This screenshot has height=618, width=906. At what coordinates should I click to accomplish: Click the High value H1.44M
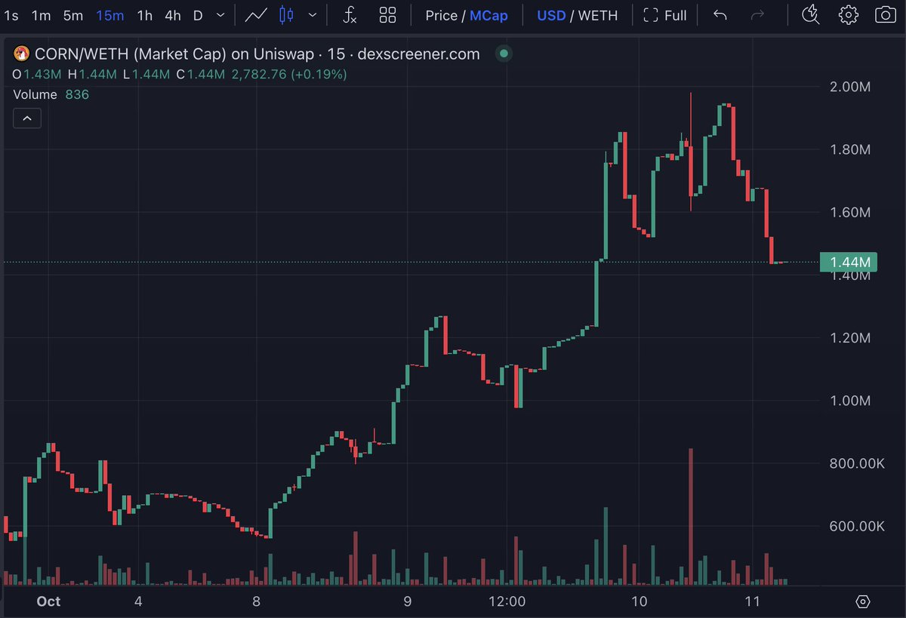coord(92,74)
